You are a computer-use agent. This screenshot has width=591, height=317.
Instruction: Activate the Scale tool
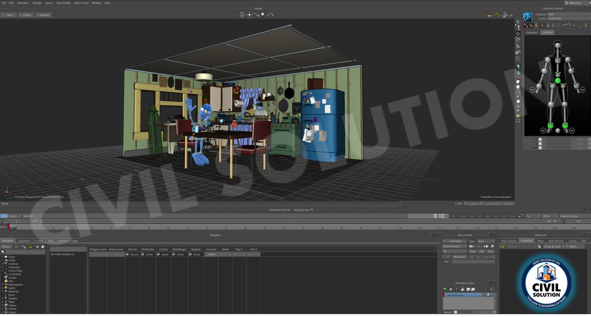[518, 46]
